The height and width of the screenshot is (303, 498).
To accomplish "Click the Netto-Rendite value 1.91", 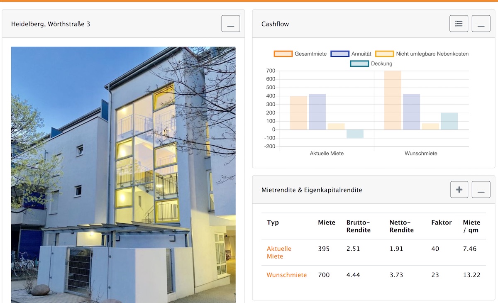I will click(x=396, y=249).
